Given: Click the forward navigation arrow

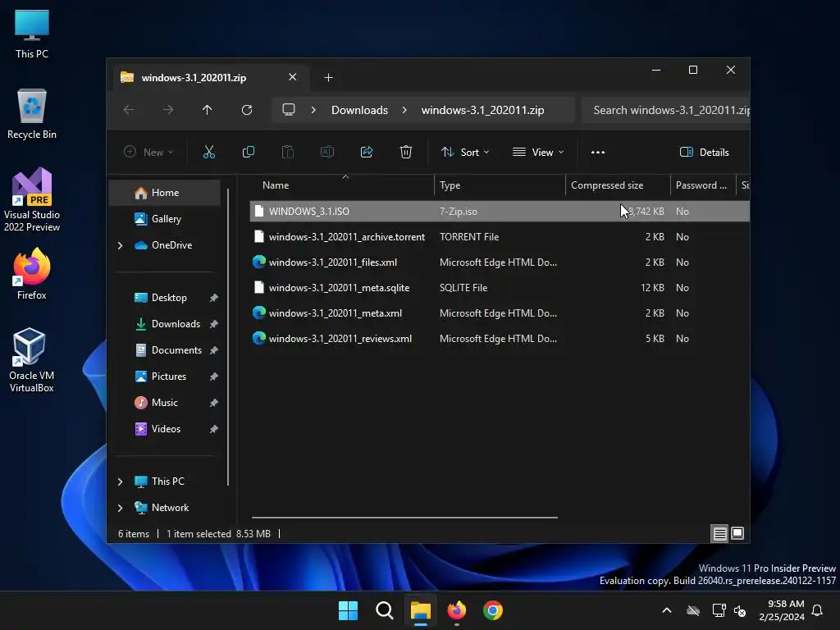Looking at the screenshot, I should click(168, 110).
